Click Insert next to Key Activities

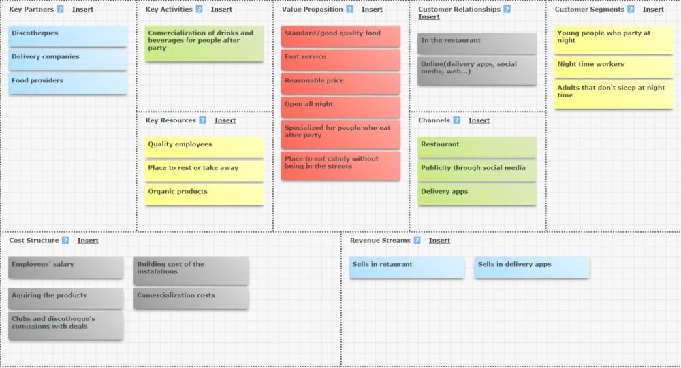tap(221, 10)
